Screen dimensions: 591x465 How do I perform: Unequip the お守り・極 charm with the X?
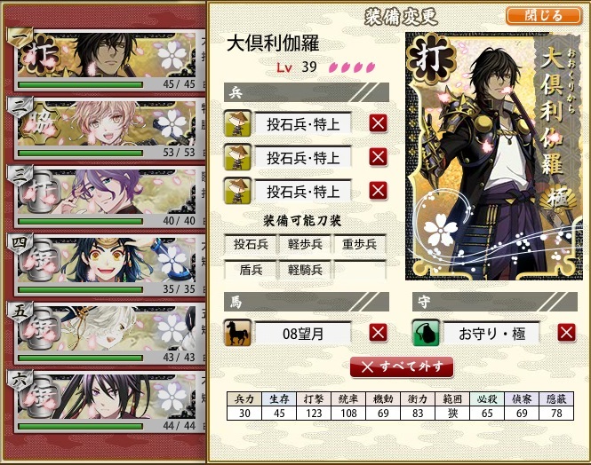point(566,333)
